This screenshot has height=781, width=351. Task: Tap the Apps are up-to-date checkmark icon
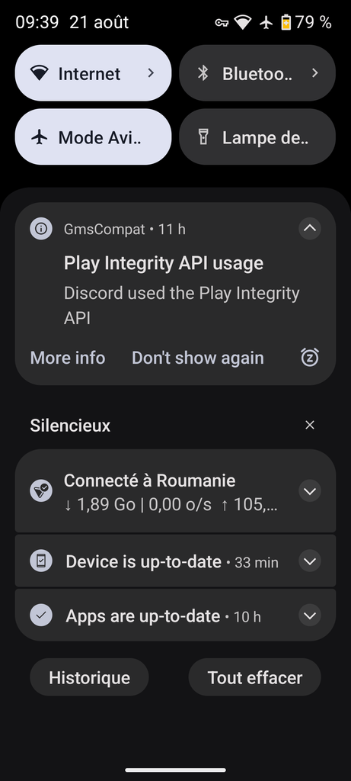(41, 615)
